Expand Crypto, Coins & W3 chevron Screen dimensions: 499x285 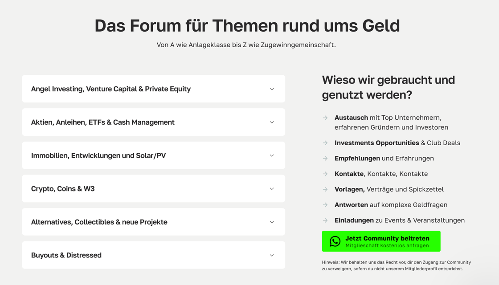[272, 189]
